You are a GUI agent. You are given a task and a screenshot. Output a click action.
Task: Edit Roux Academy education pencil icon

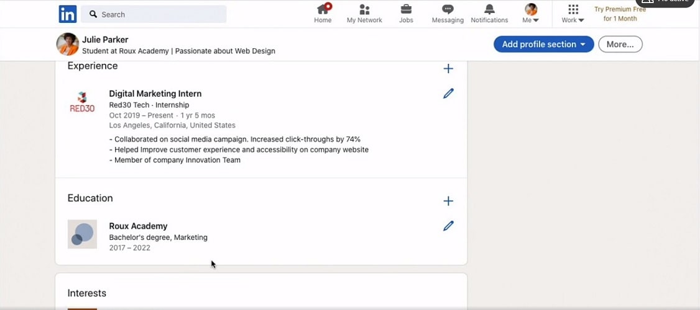point(448,226)
